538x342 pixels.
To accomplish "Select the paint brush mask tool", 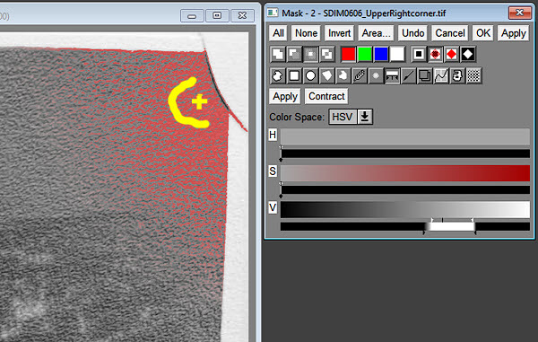I will tap(360, 76).
